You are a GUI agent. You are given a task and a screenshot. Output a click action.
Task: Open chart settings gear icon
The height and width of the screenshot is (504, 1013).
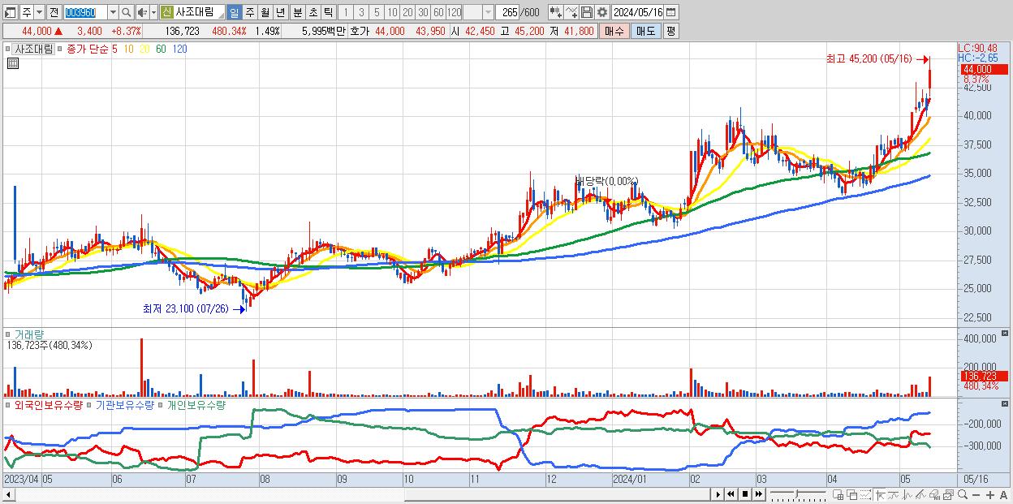601,12
